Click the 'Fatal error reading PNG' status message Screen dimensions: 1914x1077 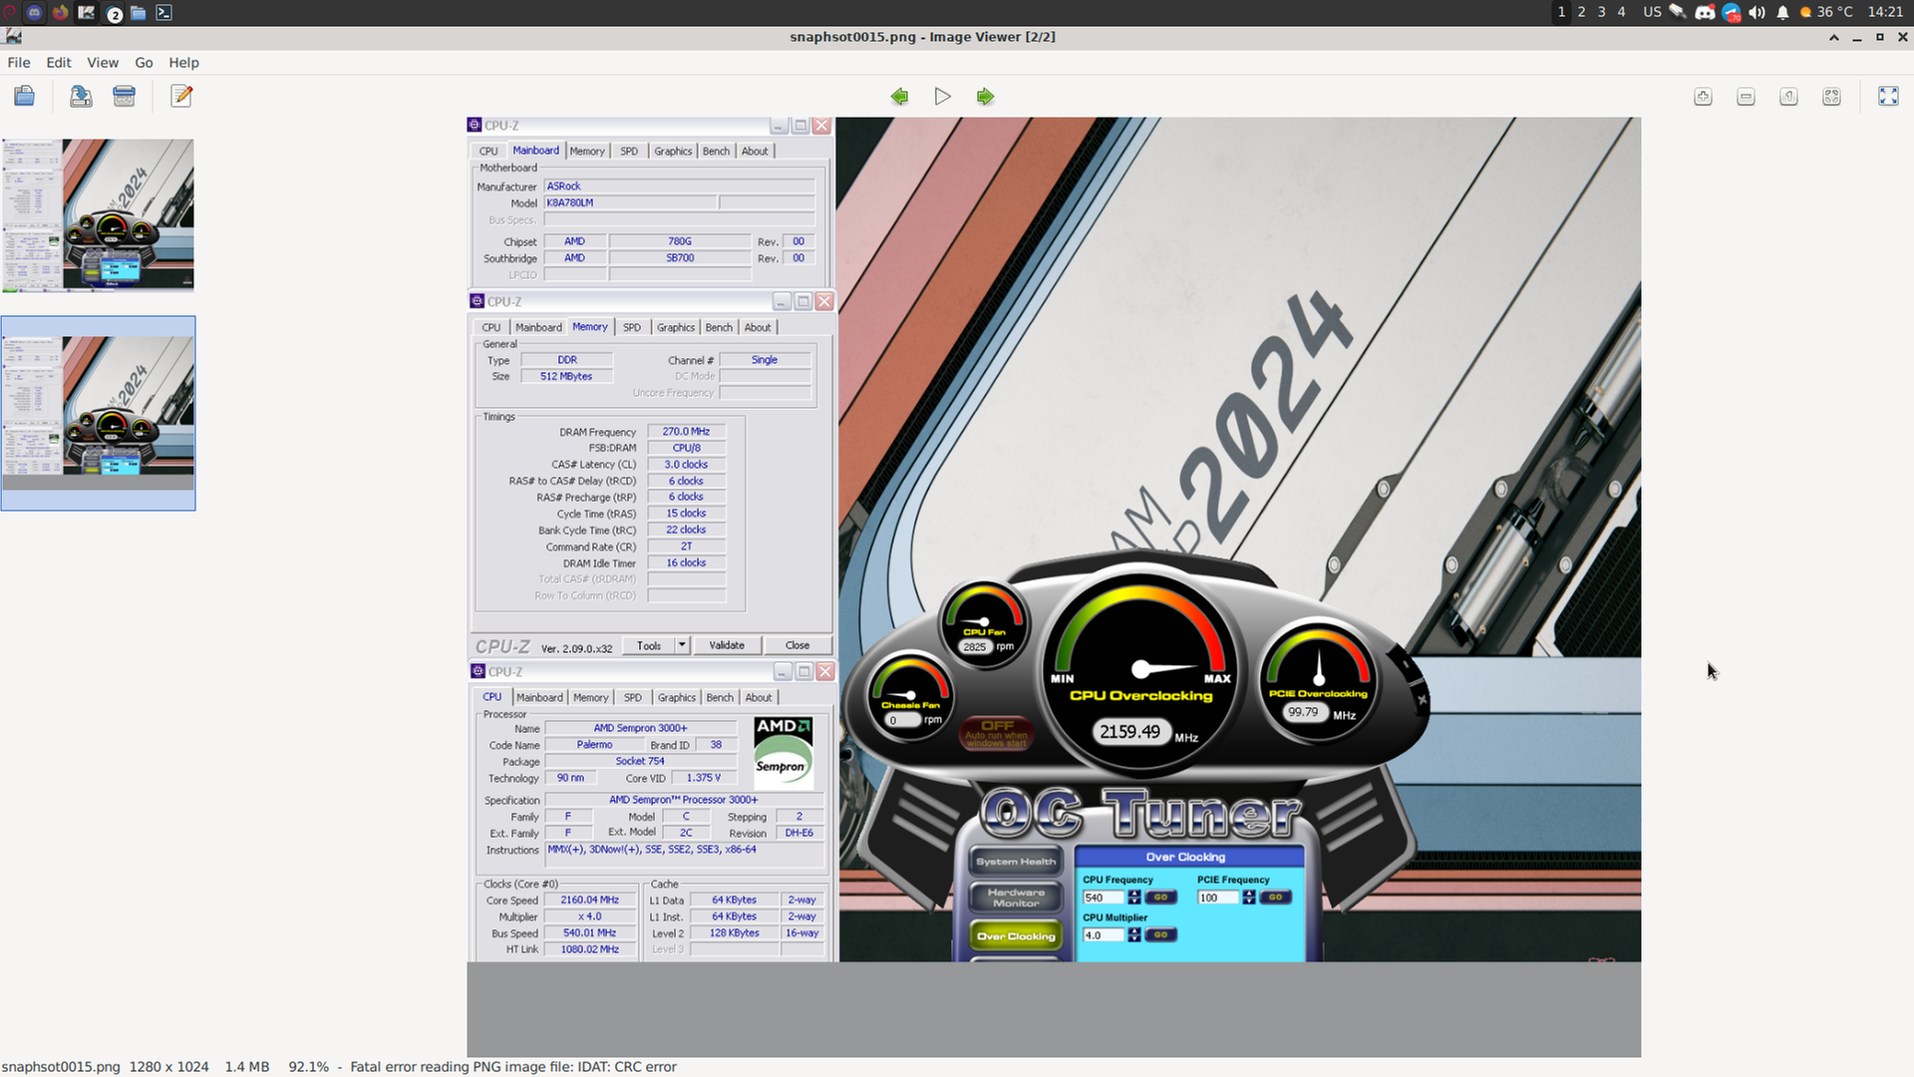pos(513,1067)
